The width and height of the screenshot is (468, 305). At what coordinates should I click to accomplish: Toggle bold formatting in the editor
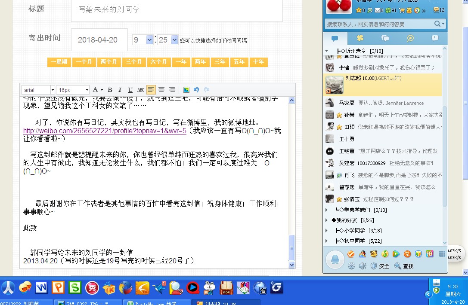click(x=109, y=90)
